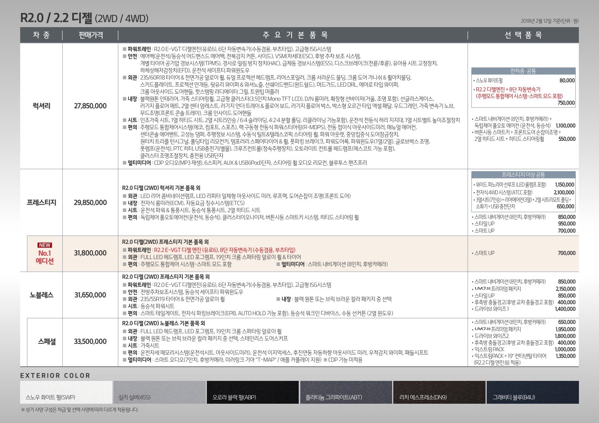Select the 스노우 화이트 펄(SWP) color swatch
This screenshot has width=599, height=423.
[x=66, y=392]
